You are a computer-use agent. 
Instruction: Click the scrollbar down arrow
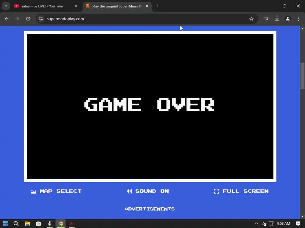(x=303, y=216)
